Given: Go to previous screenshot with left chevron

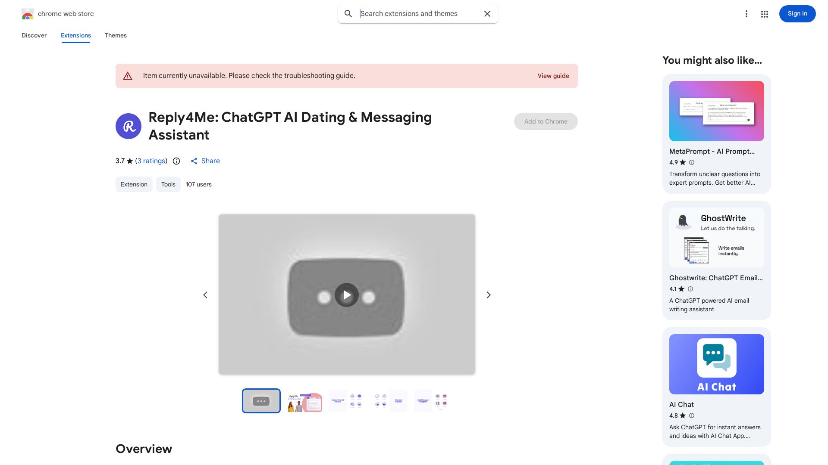Looking at the screenshot, I should coord(205,295).
